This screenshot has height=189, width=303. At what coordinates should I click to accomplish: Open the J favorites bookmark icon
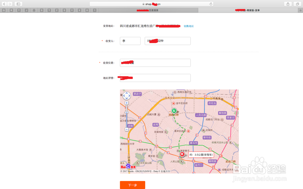[x=26, y=10]
